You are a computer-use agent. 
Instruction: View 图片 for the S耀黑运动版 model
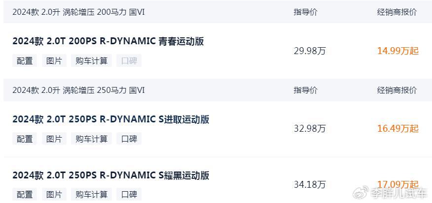pyautogui.click(x=54, y=195)
